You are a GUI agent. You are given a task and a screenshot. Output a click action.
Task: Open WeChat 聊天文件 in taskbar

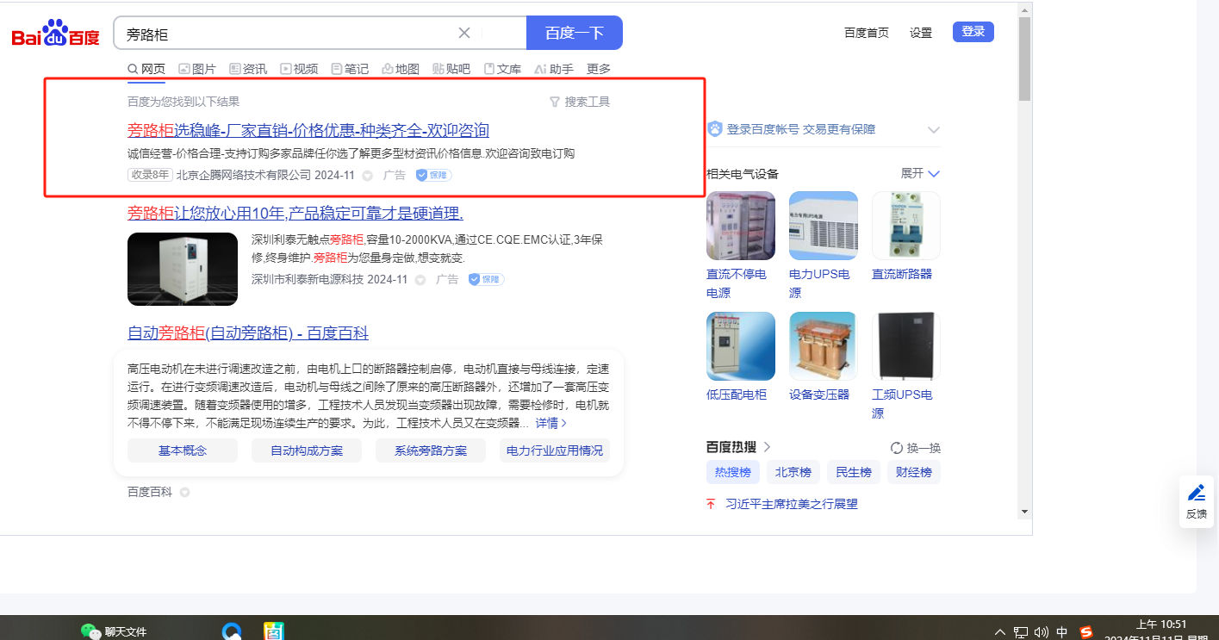point(114,631)
